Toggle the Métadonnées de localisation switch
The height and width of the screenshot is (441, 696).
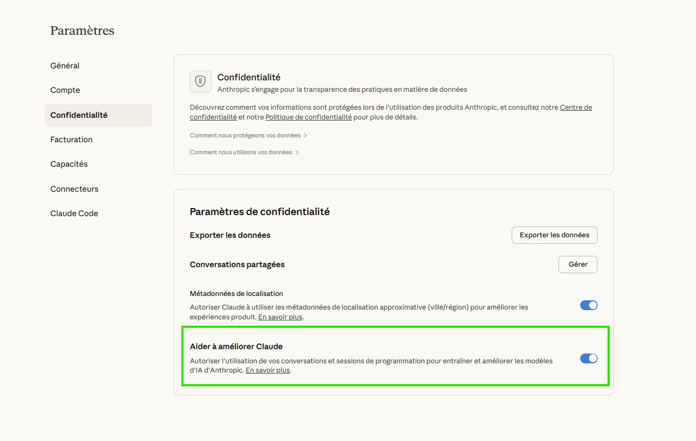(588, 305)
